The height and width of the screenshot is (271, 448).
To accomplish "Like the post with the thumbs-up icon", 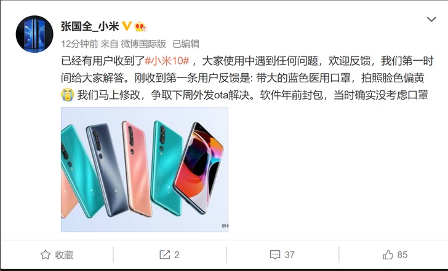I will [388, 254].
